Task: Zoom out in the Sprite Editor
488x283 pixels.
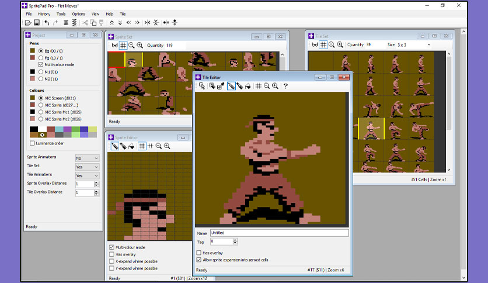Action: [159, 146]
